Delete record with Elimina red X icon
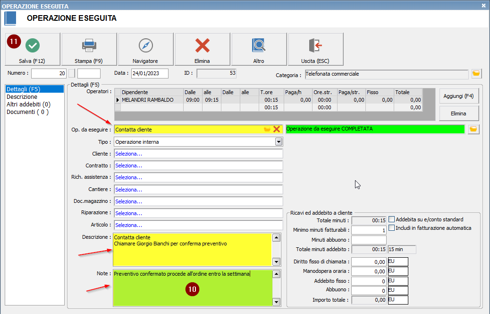 click(203, 45)
